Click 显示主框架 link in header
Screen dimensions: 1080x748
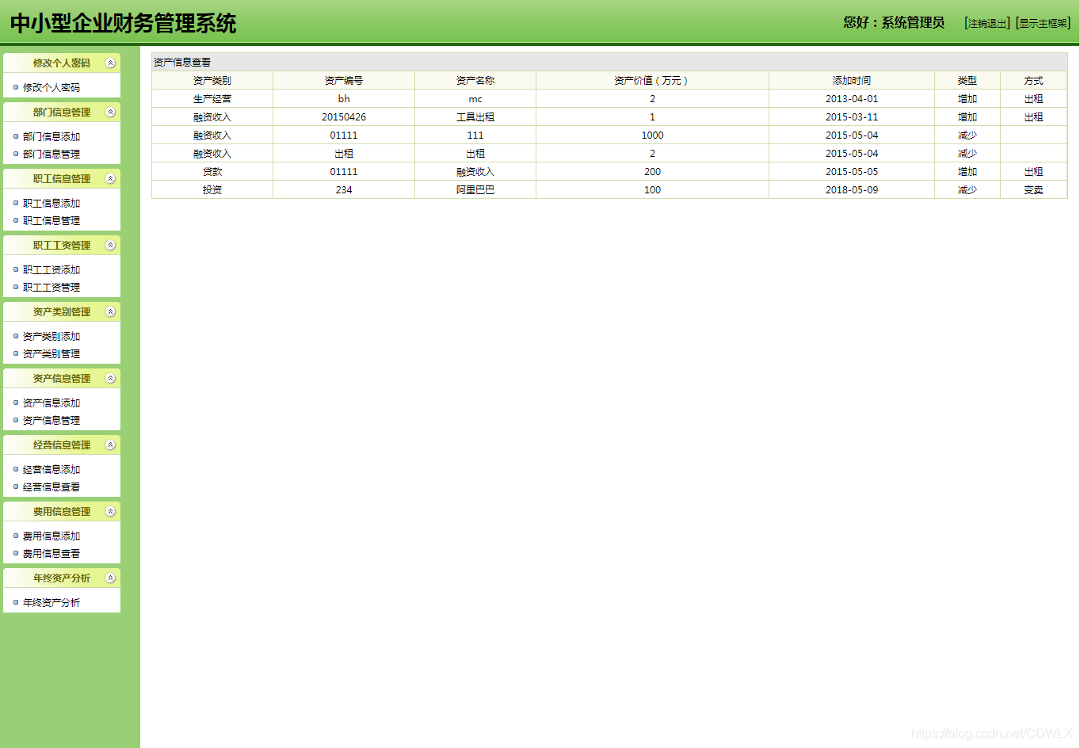(1044, 24)
